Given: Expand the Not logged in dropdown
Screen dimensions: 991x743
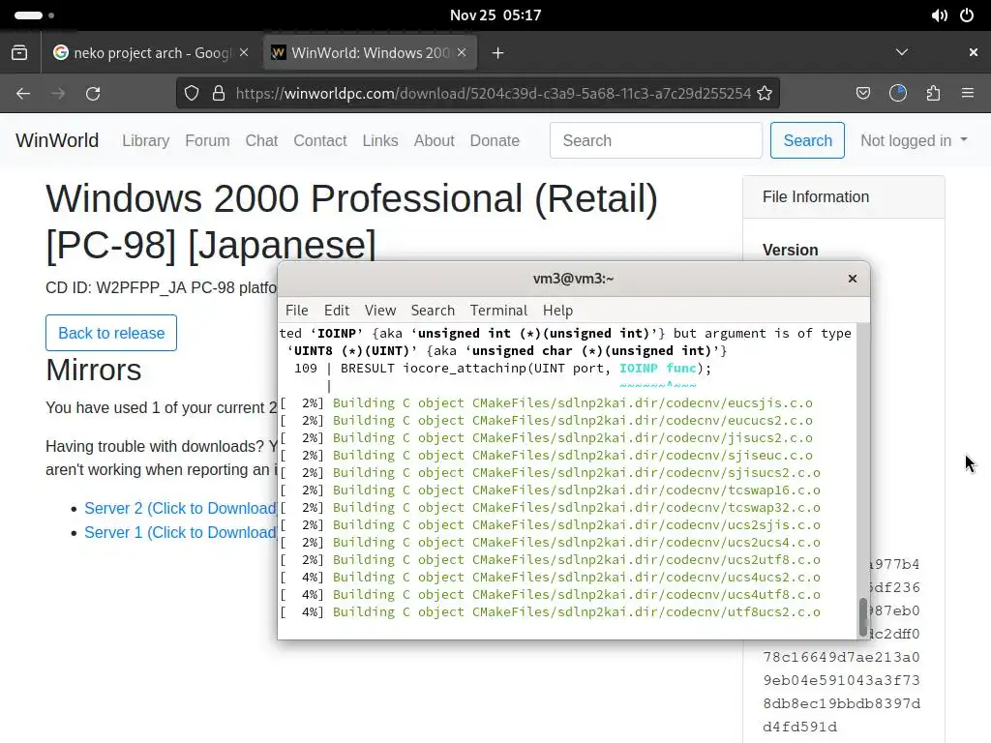Looking at the screenshot, I should [x=914, y=140].
